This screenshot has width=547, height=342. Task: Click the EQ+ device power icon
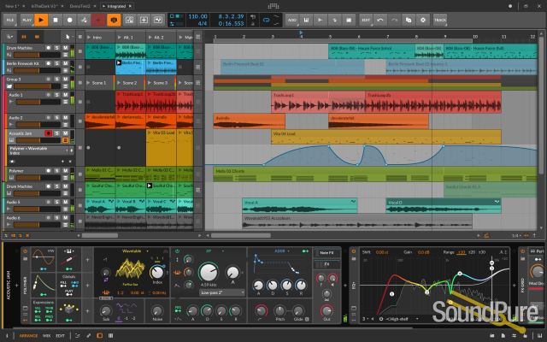pos(354,251)
